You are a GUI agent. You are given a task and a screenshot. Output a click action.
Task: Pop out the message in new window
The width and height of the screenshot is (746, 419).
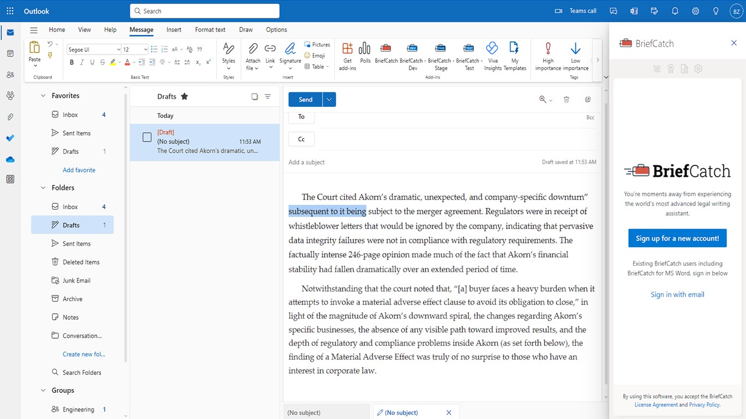tap(588, 99)
